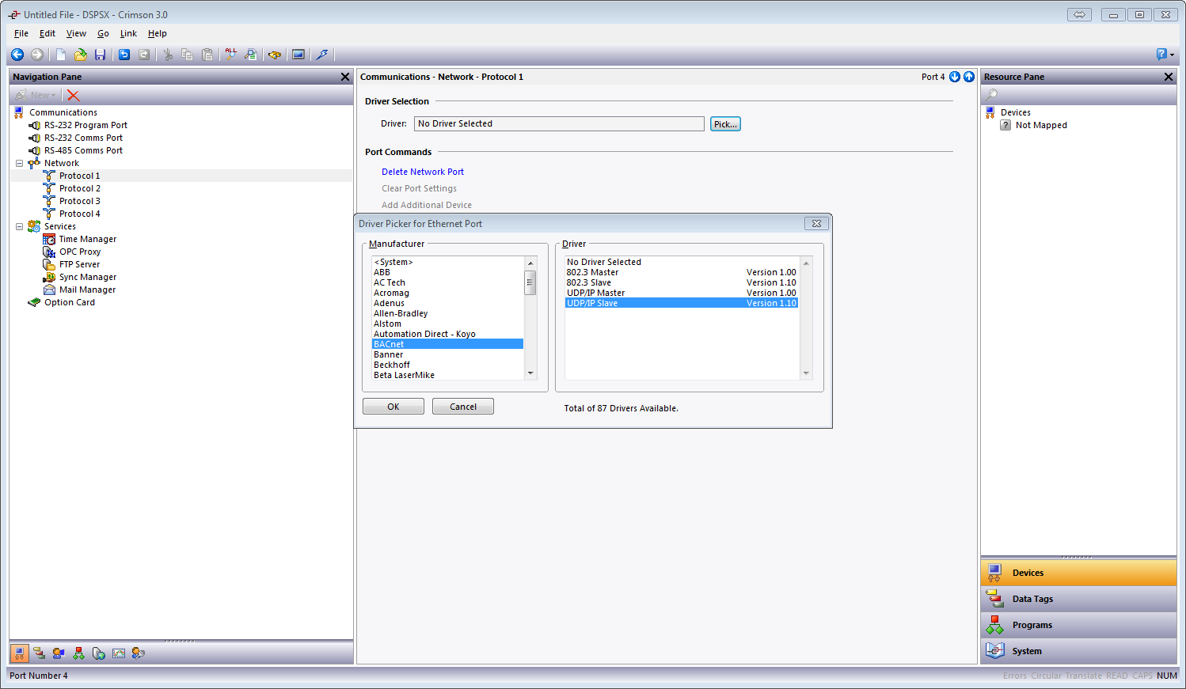Select Option Card in the tree
1186x689 pixels.
[x=70, y=302]
